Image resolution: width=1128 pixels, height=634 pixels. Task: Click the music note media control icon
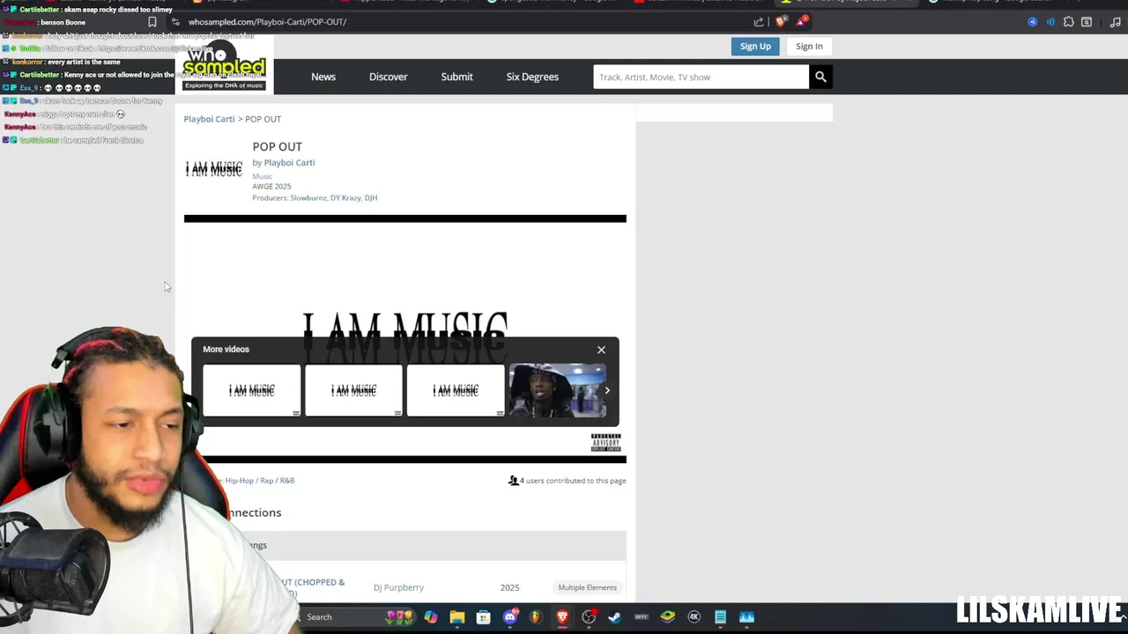pos(1116,22)
